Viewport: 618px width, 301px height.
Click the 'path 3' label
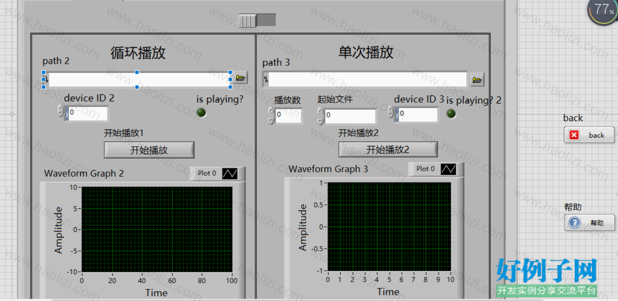[276, 63]
